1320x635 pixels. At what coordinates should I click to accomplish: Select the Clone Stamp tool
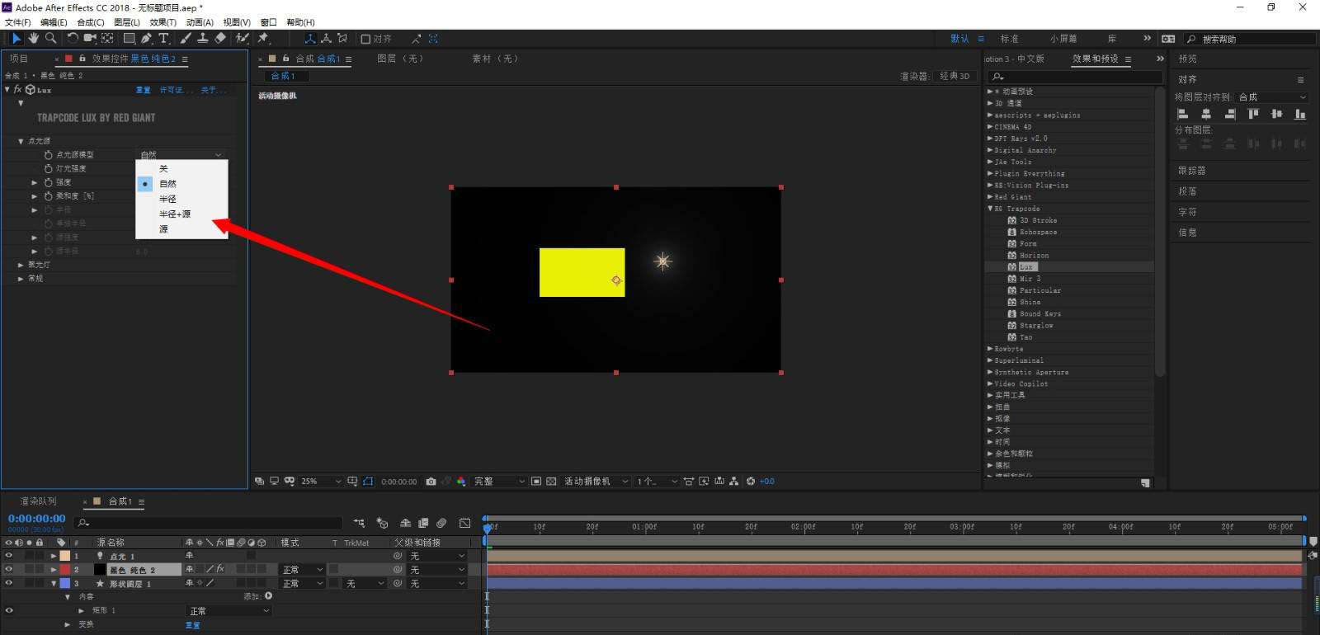[202, 38]
